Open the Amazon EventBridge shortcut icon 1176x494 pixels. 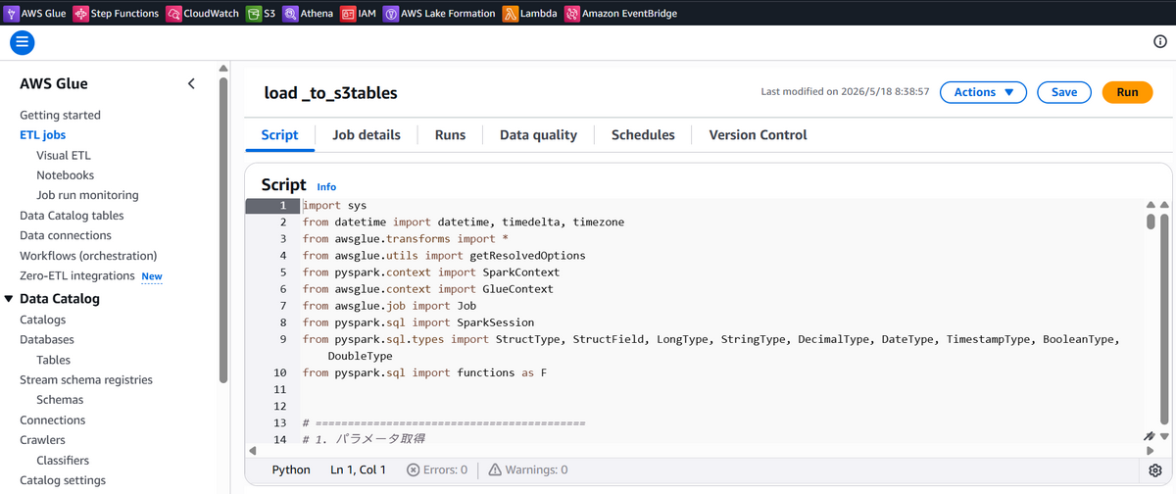571,14
